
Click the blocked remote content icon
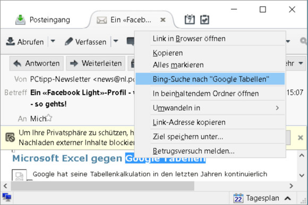pos(10,137)
